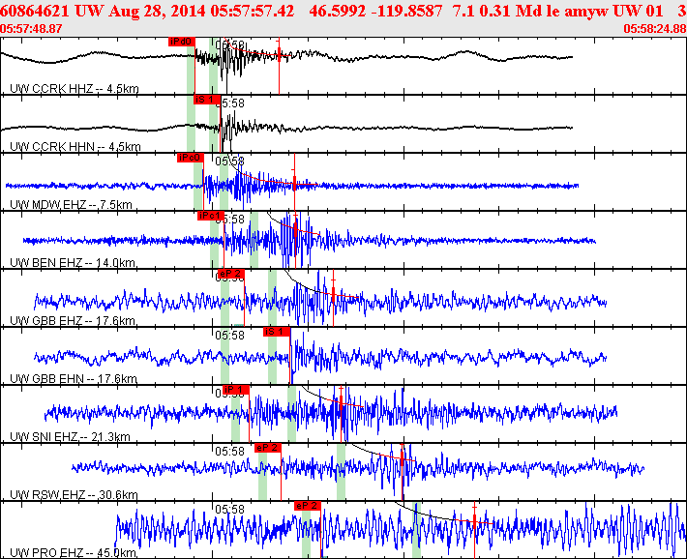Click the 05:58 time label on GBB EHN trace
The width and height of the screenshot is (687, 559).
pos(229,336)
